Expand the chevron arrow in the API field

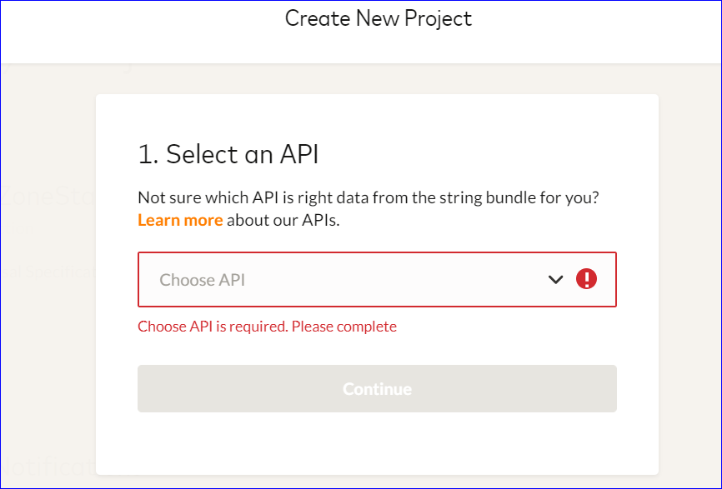point(556,280)
